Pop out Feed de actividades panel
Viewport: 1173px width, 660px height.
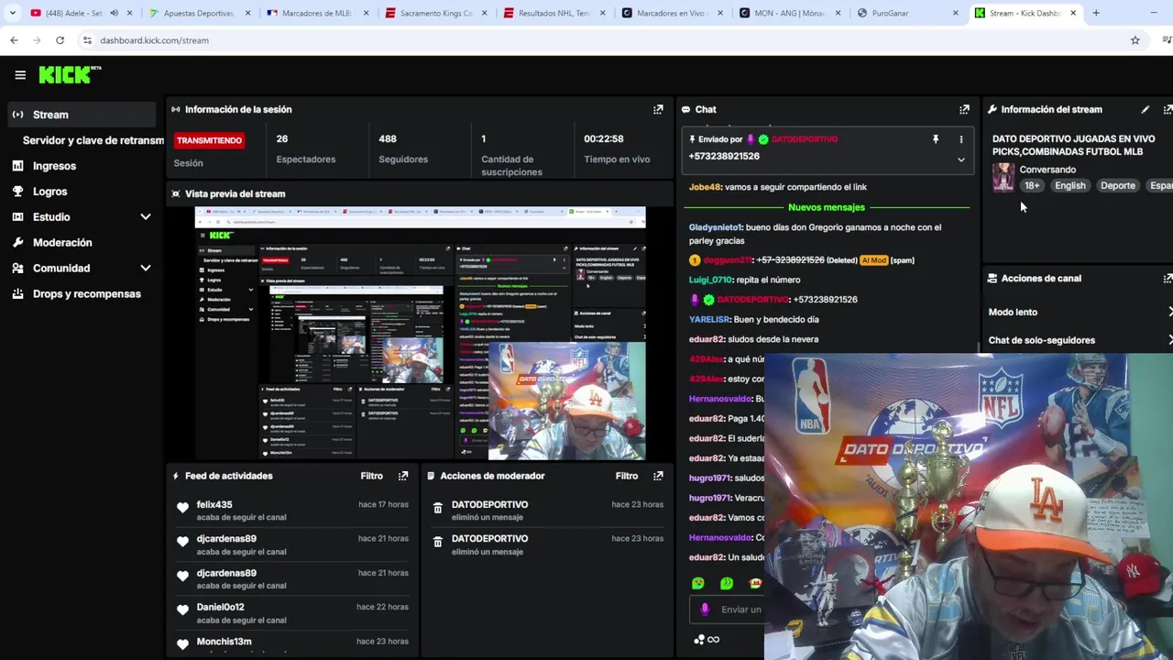click(403, 476)
